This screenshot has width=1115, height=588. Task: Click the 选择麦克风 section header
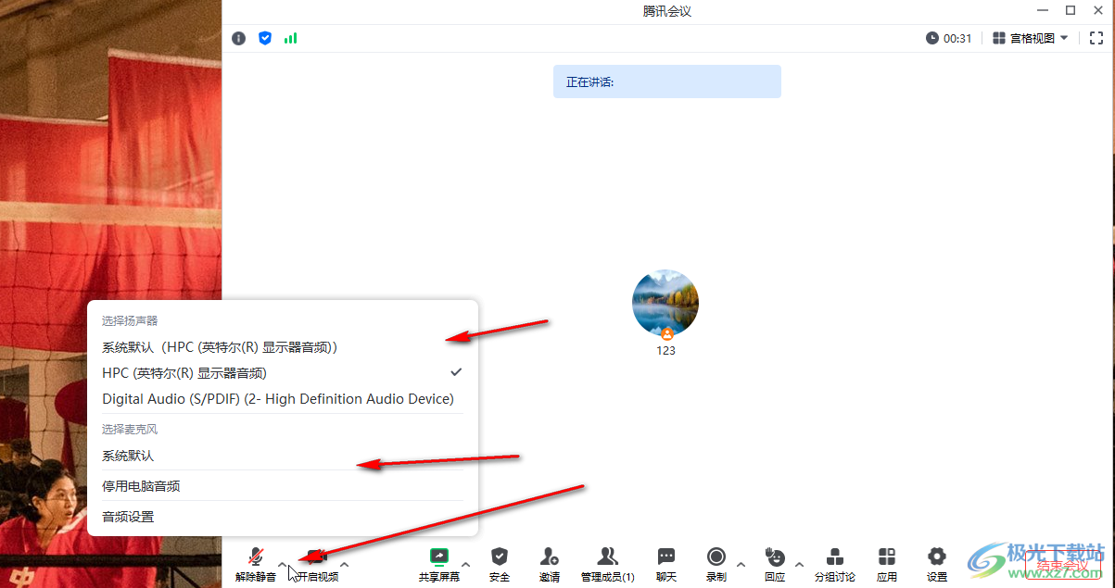point(130,429)
